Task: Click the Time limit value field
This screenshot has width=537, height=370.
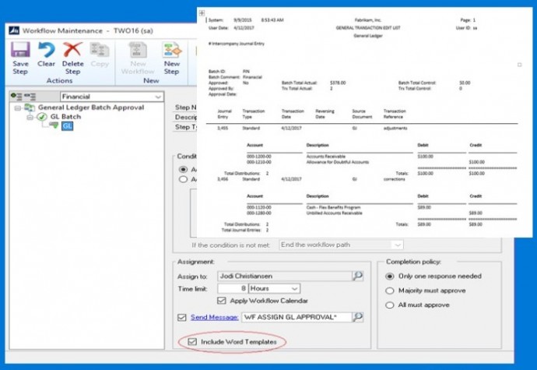Action: coord(233,288)
